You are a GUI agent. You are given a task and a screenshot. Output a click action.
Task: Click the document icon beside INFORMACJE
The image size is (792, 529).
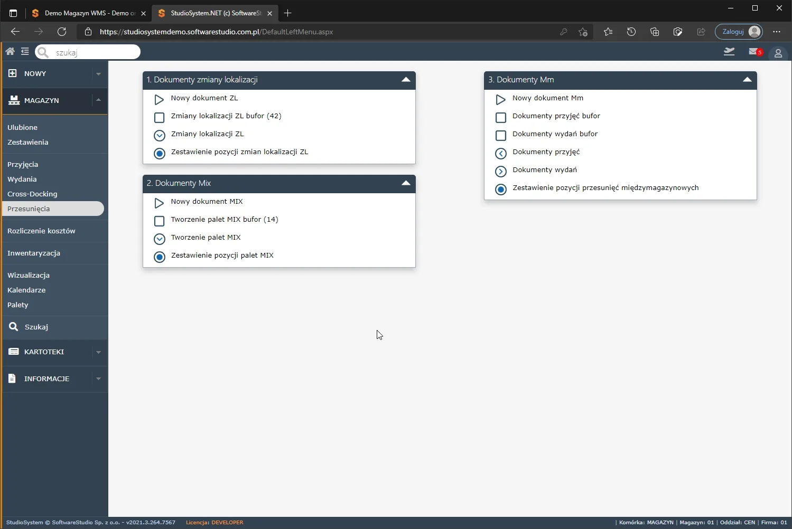click(x=13, y=379)
